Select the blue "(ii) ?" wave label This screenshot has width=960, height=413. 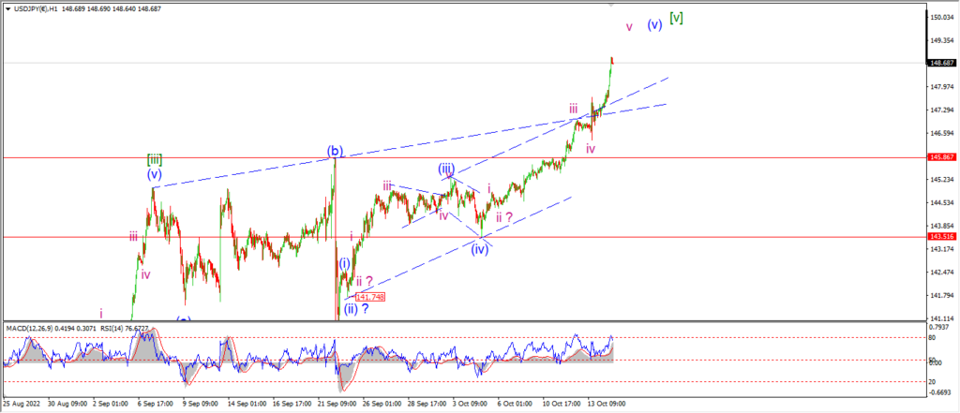[x=355, y=308]
